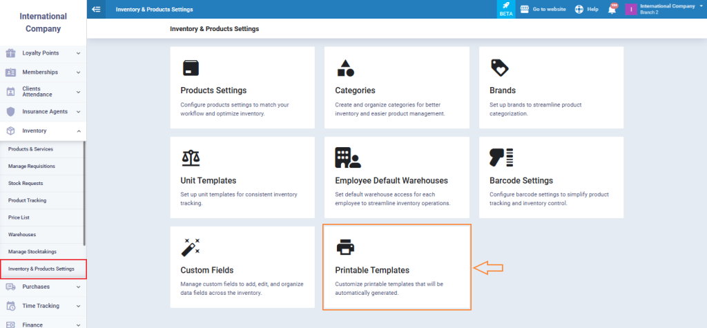The width and height of the screenshot is (707, 328).
Task: Select Products & Services in sidebar
Action: [x=30, y=149]
